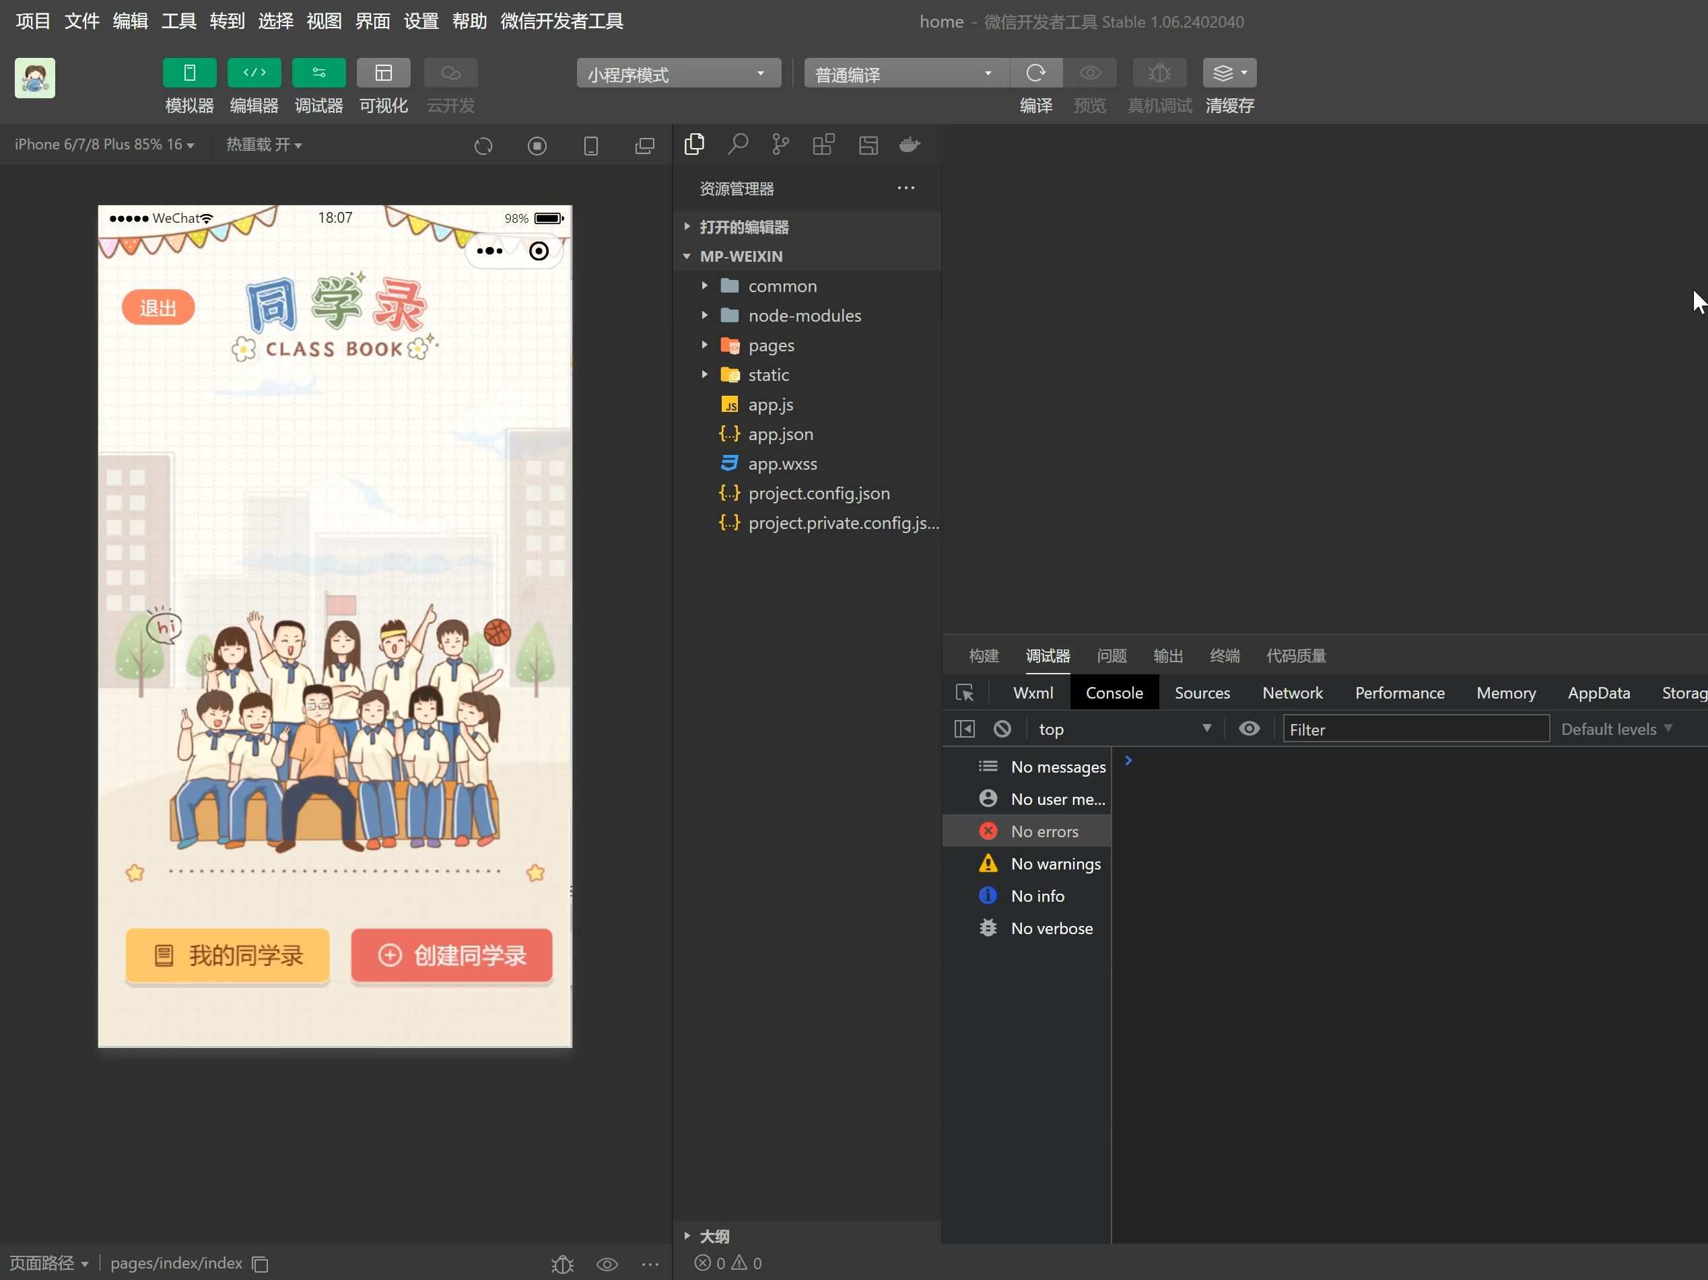Image resolution: width=1708 pixels, height=1280 pixels.
Task: Open the search icon in editor sidebar
Action: [x=737, y=145]
